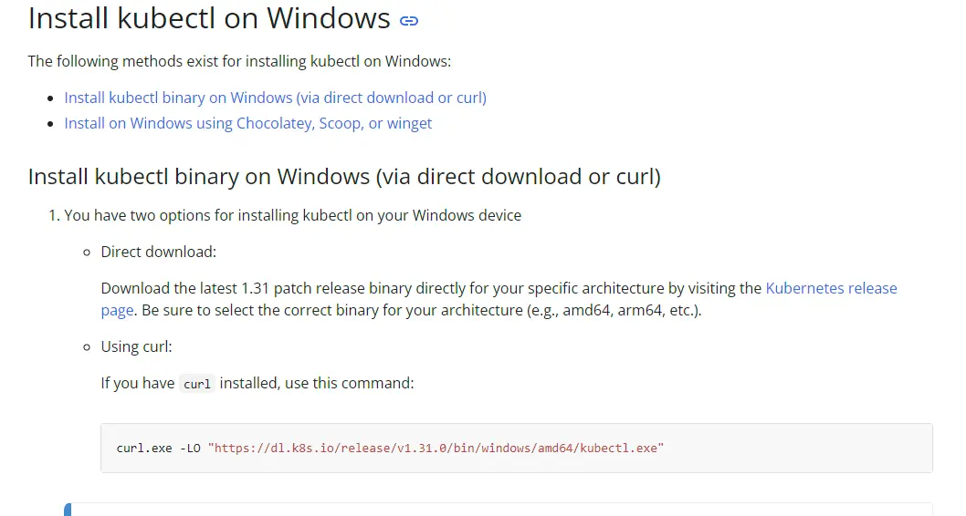The height and width of the screenshot is (516, 966).
Task: Click the 'Install kubectl binary on Windows' subheading
Action: click(344, 177)
